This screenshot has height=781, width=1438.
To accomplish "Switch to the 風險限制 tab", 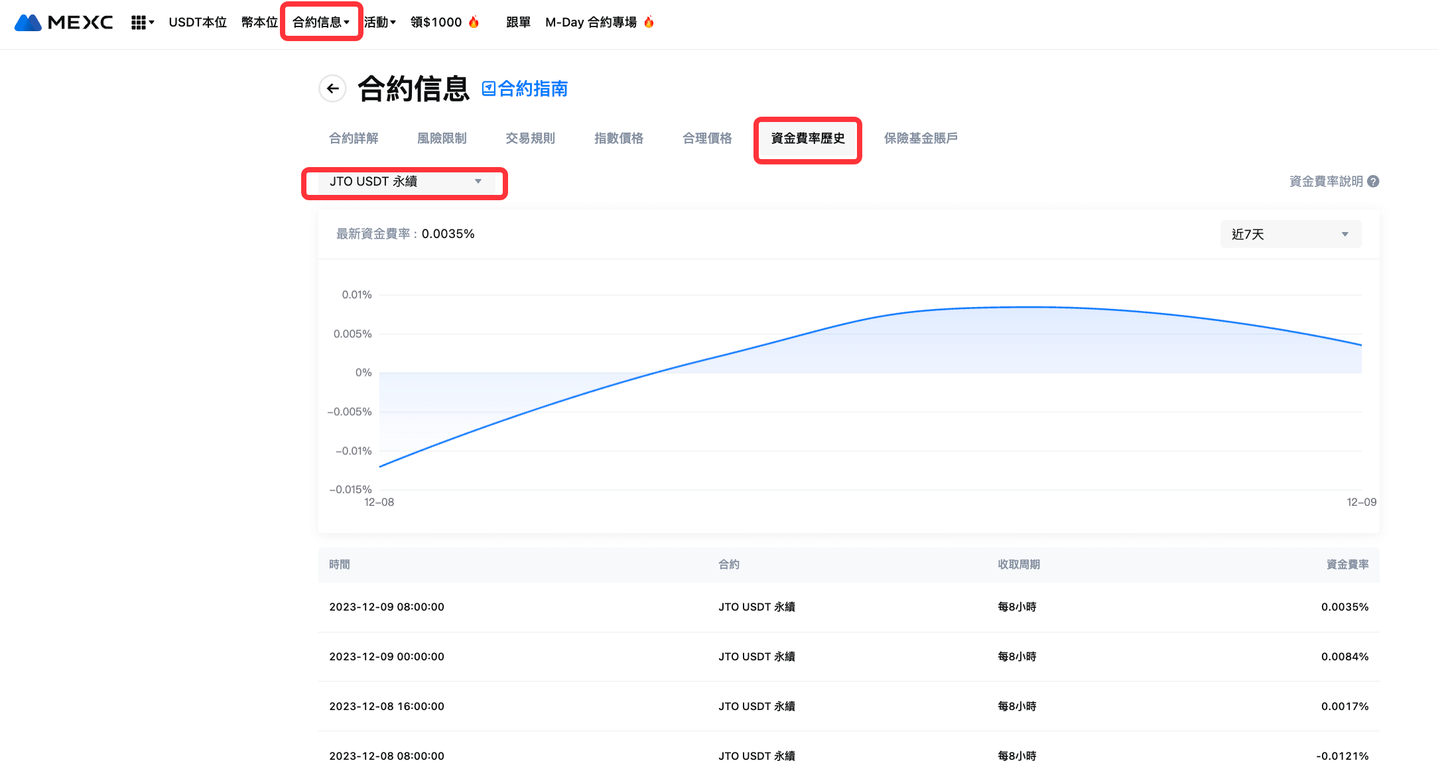I will coord(442,138).
